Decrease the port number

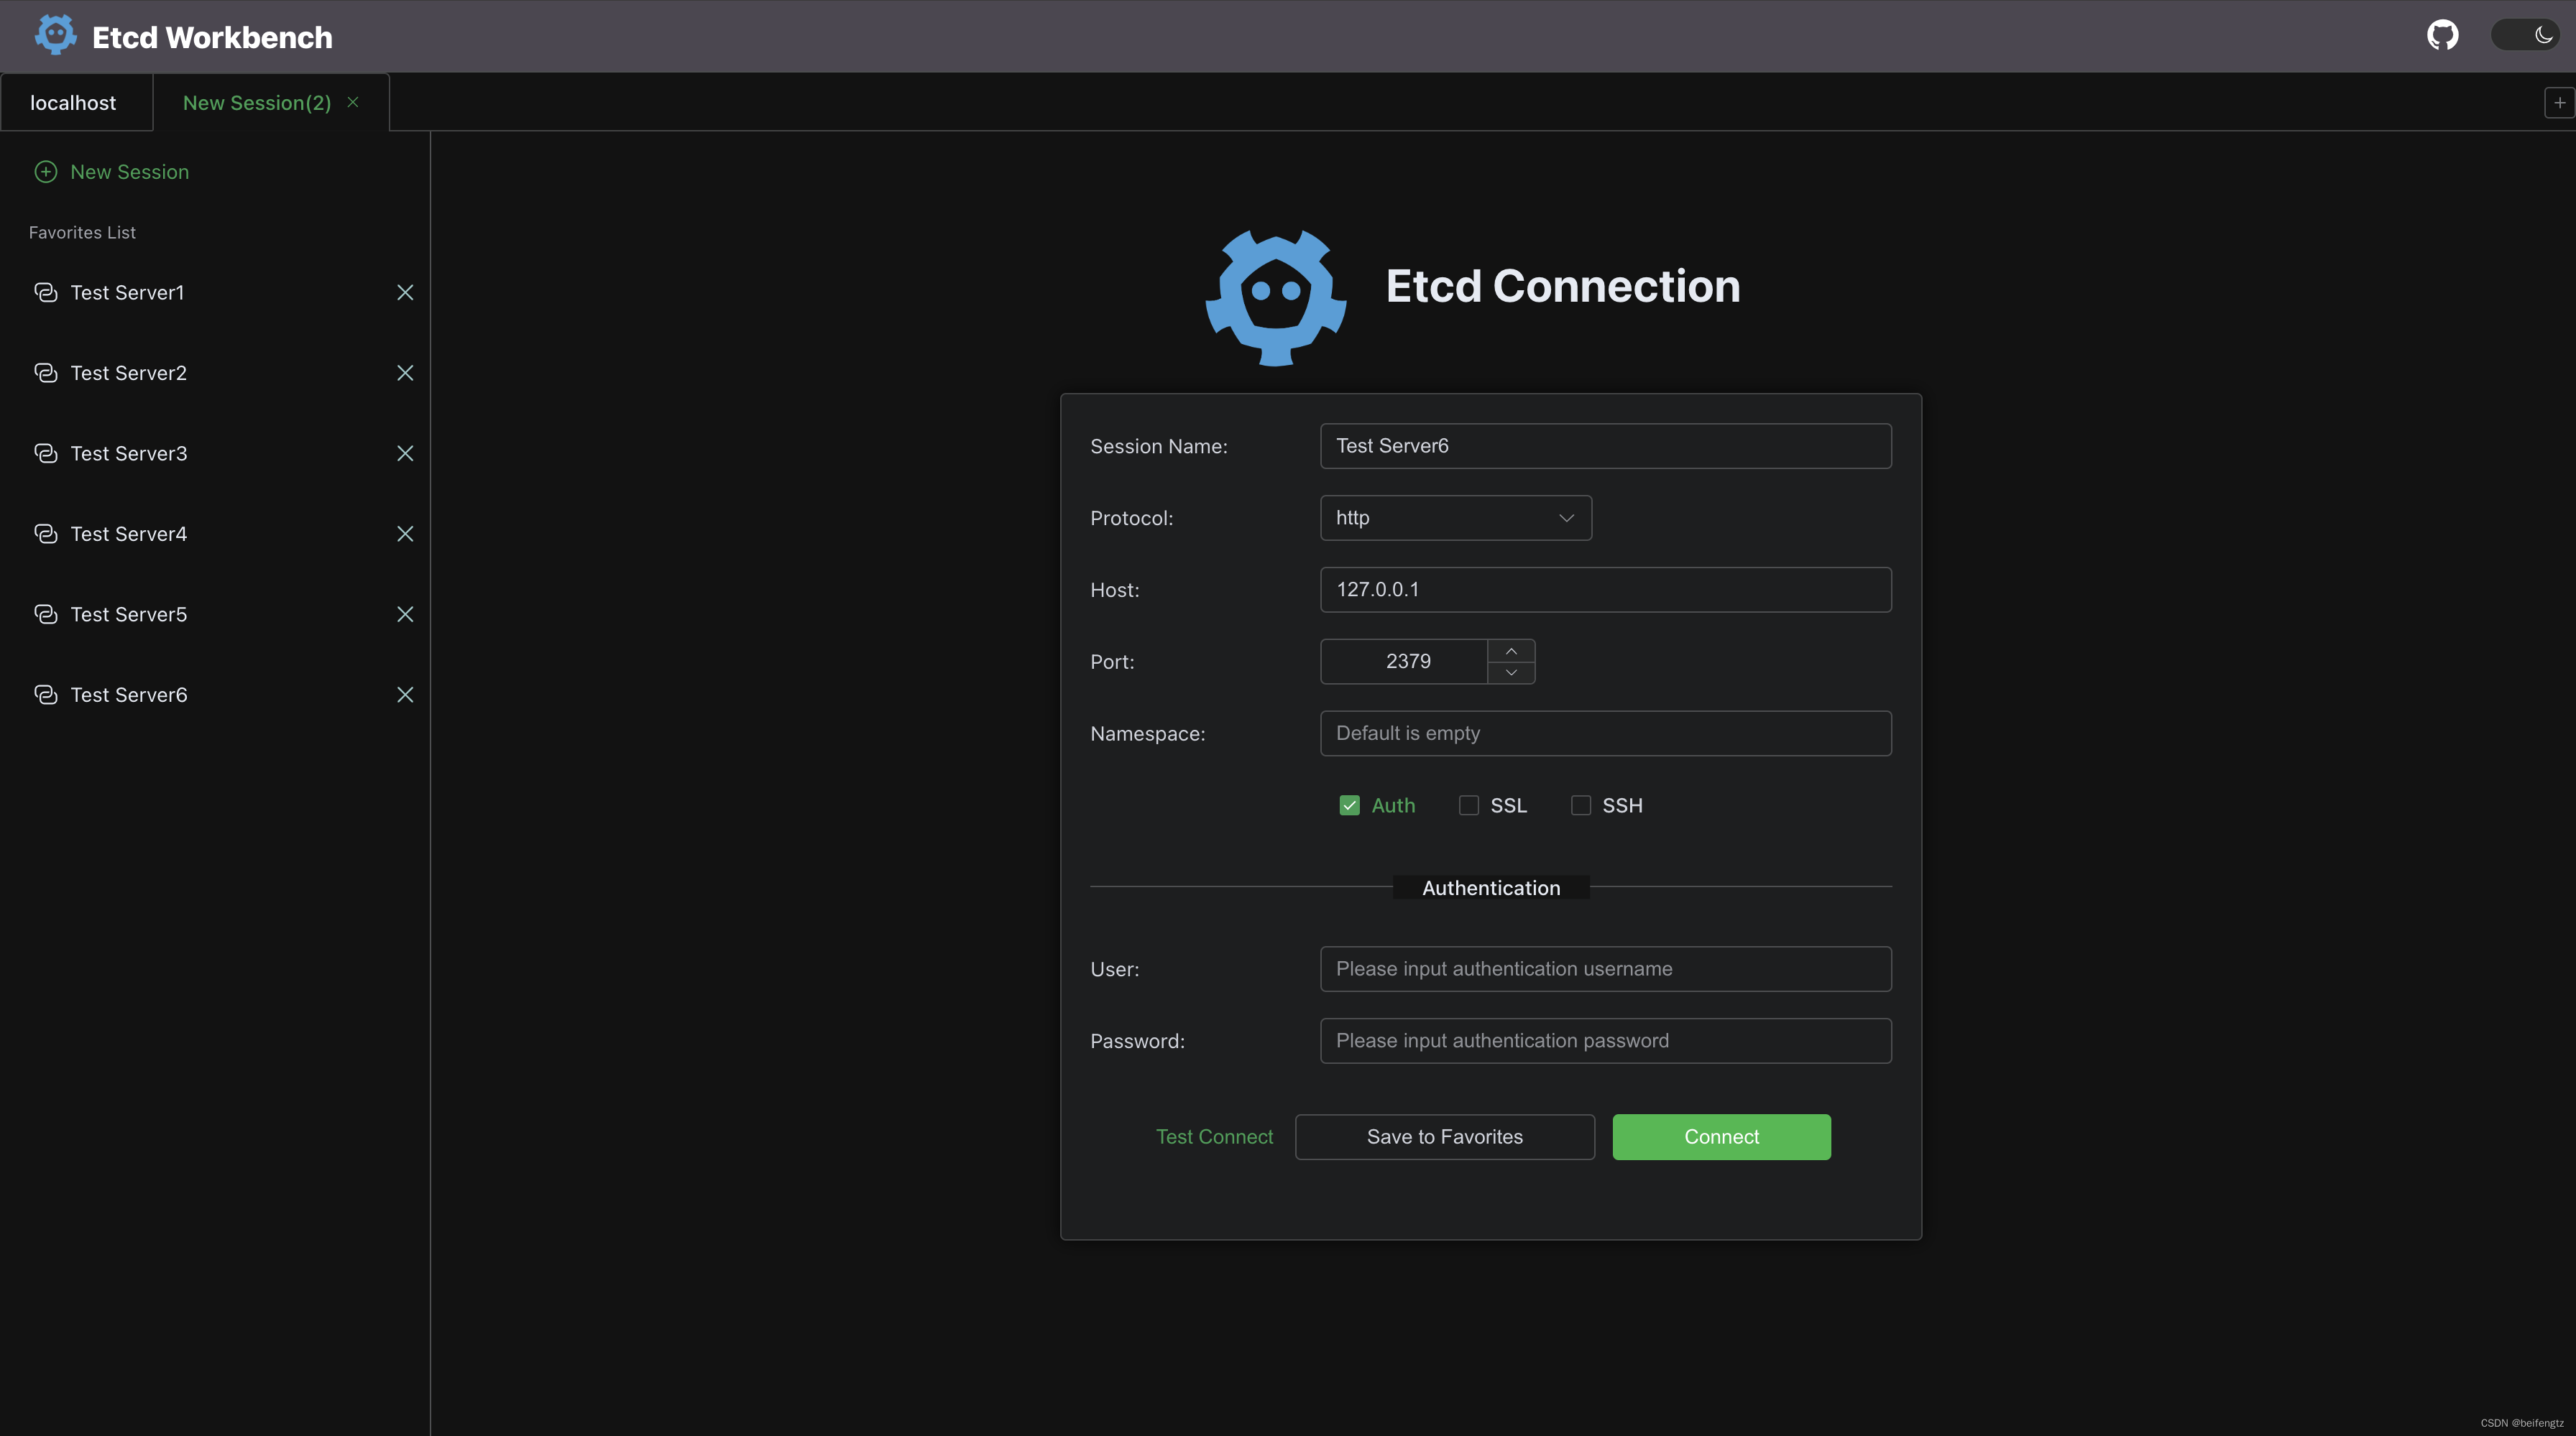[1511, 672]
